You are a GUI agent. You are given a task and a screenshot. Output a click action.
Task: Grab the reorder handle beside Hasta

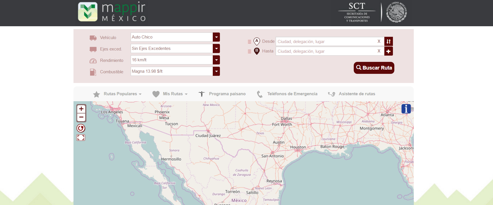[249, 51]
